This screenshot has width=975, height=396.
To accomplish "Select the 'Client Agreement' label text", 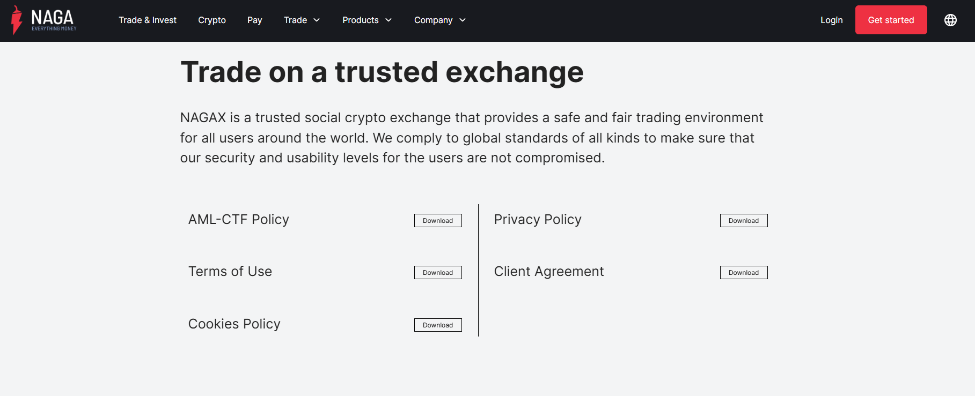I will click(x=549, y=272).
